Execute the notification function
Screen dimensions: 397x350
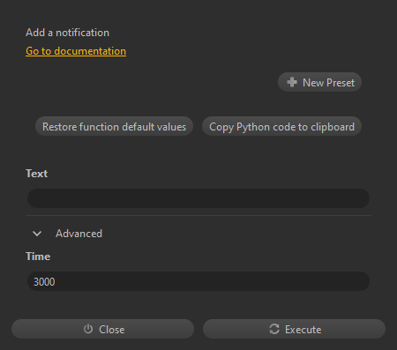pos(294,329)
